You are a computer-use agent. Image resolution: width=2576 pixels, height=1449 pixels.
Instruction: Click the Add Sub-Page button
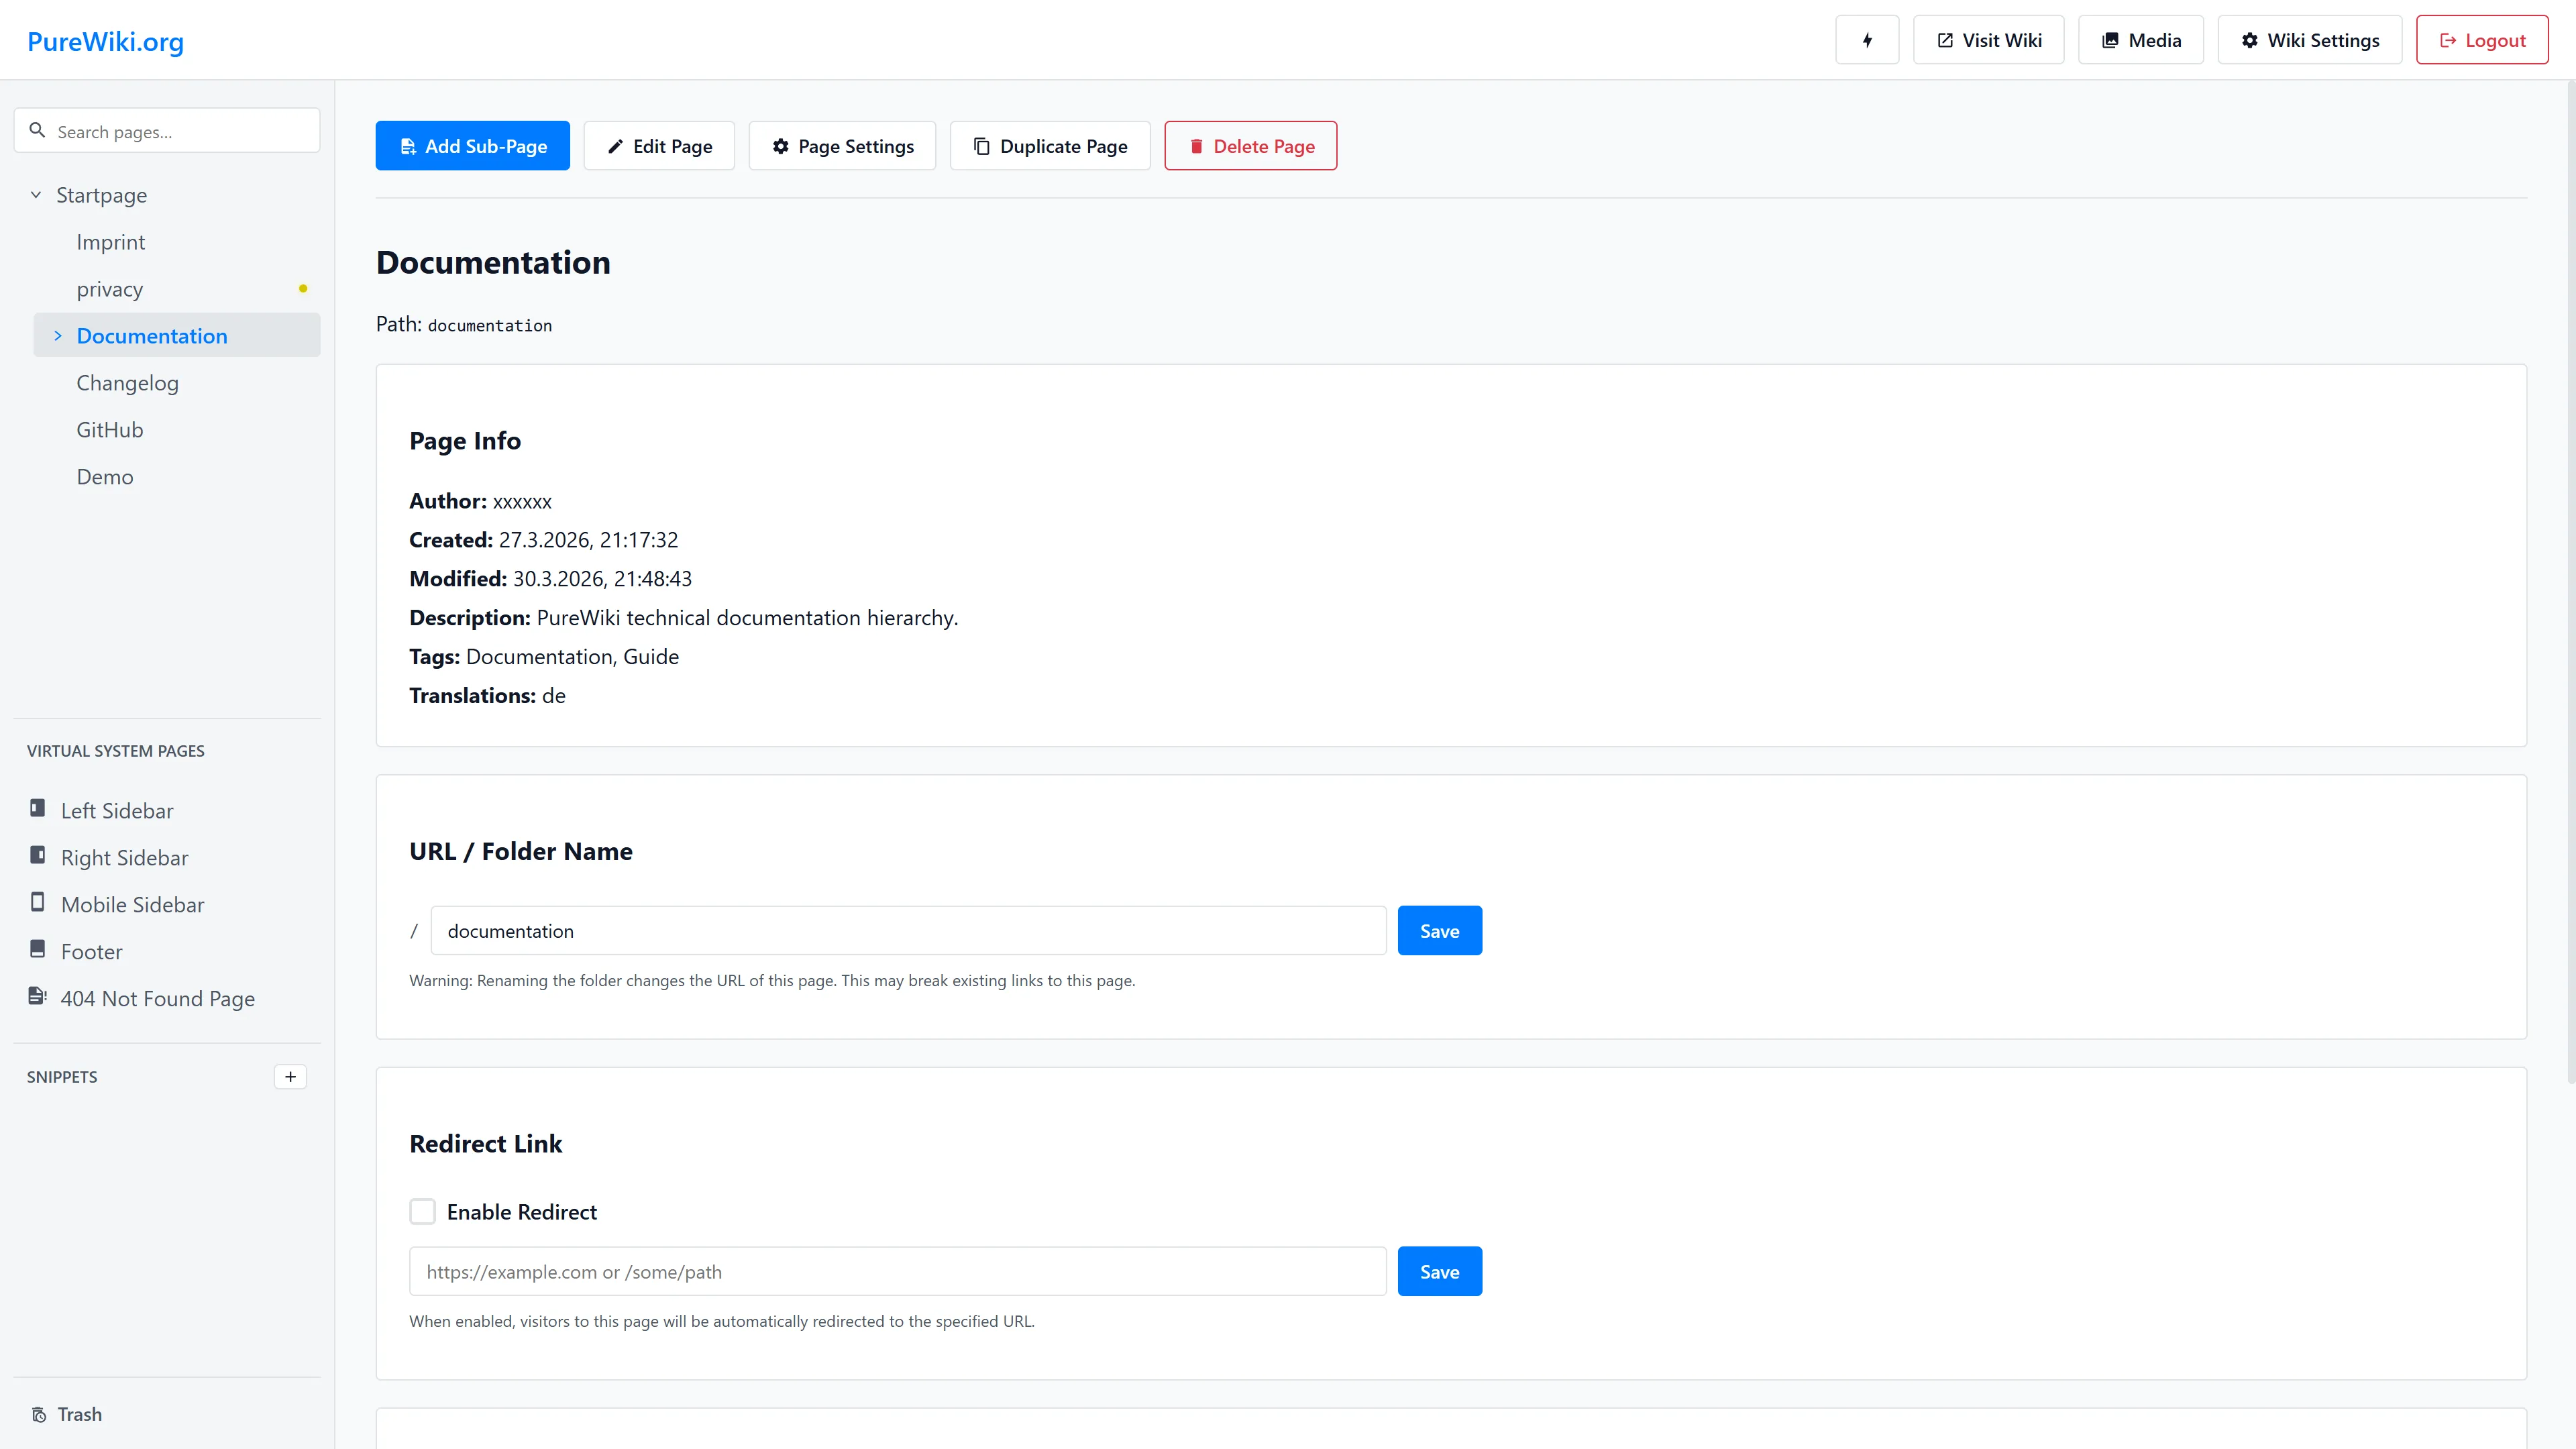[x=472, y=146]
